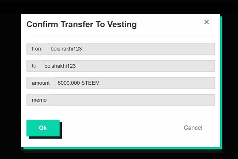Click the divider line below the heading
The image size is (238, 159).
pos(120,36)
